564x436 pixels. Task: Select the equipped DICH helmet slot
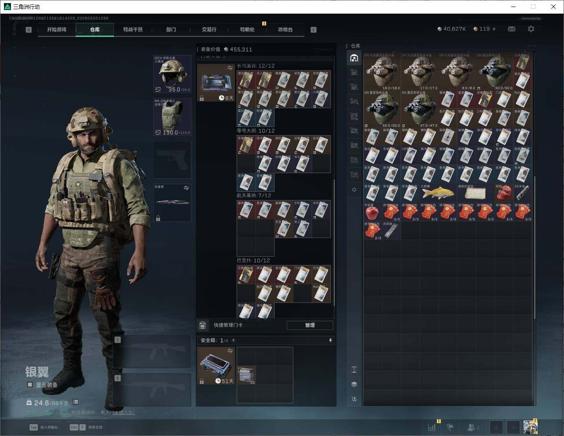pyautogui.click(x=172, y=74)
